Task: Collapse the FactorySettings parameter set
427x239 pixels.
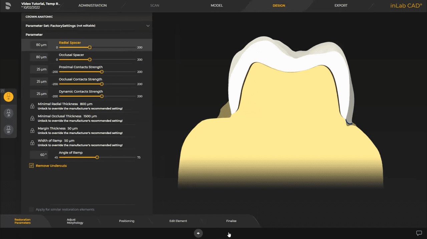Action: [148, 25]
